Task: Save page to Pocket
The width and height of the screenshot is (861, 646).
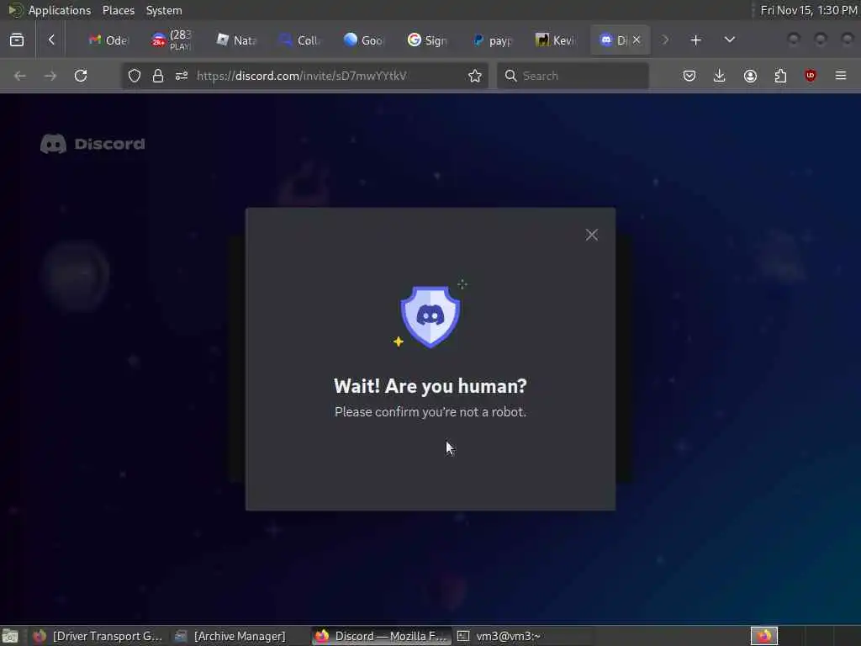Action: click(x=689, y=76)
